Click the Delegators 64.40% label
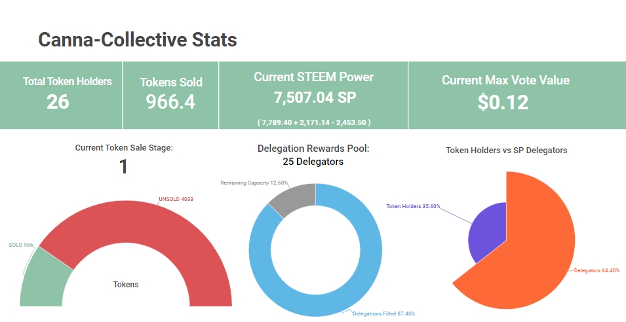The height and width of the screenshot is (322, 626). [596, 270]
